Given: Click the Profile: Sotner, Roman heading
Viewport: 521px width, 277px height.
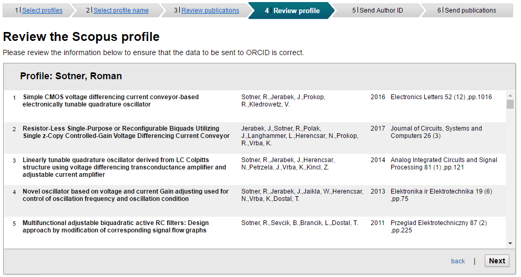Looking at the screenshot, I should [71, 76].
